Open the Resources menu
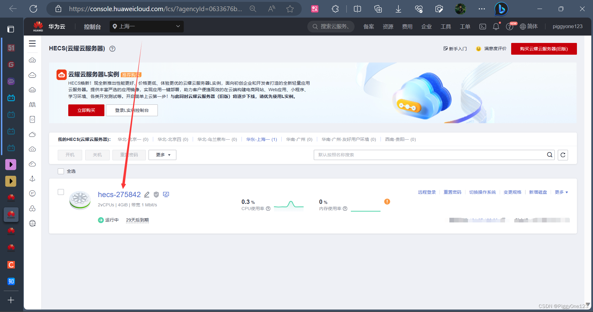Image resolution: width=593 pixels, height=312 pixels. pos(388,27)
